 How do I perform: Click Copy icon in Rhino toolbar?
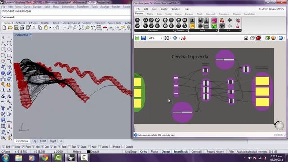(40, 28)
